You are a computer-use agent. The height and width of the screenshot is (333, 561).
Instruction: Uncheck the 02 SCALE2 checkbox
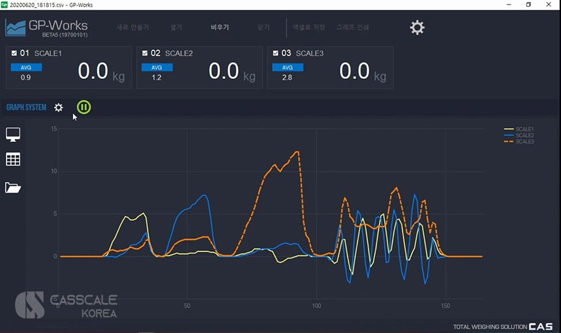click(145, 53)
